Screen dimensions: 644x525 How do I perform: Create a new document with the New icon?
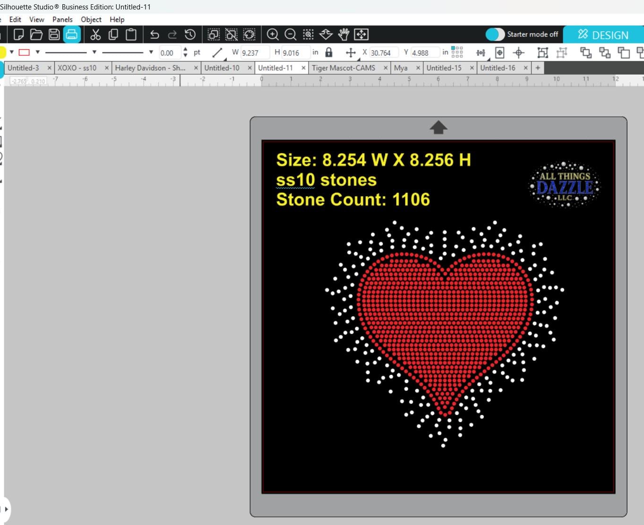[x=19, y=34]
